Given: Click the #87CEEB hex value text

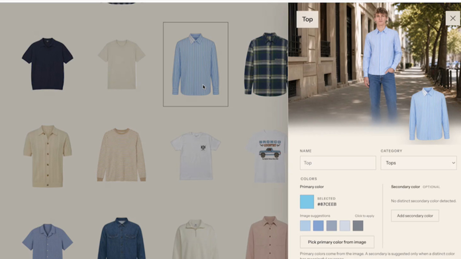Looking at the screenshot, I should click(327, 204).
